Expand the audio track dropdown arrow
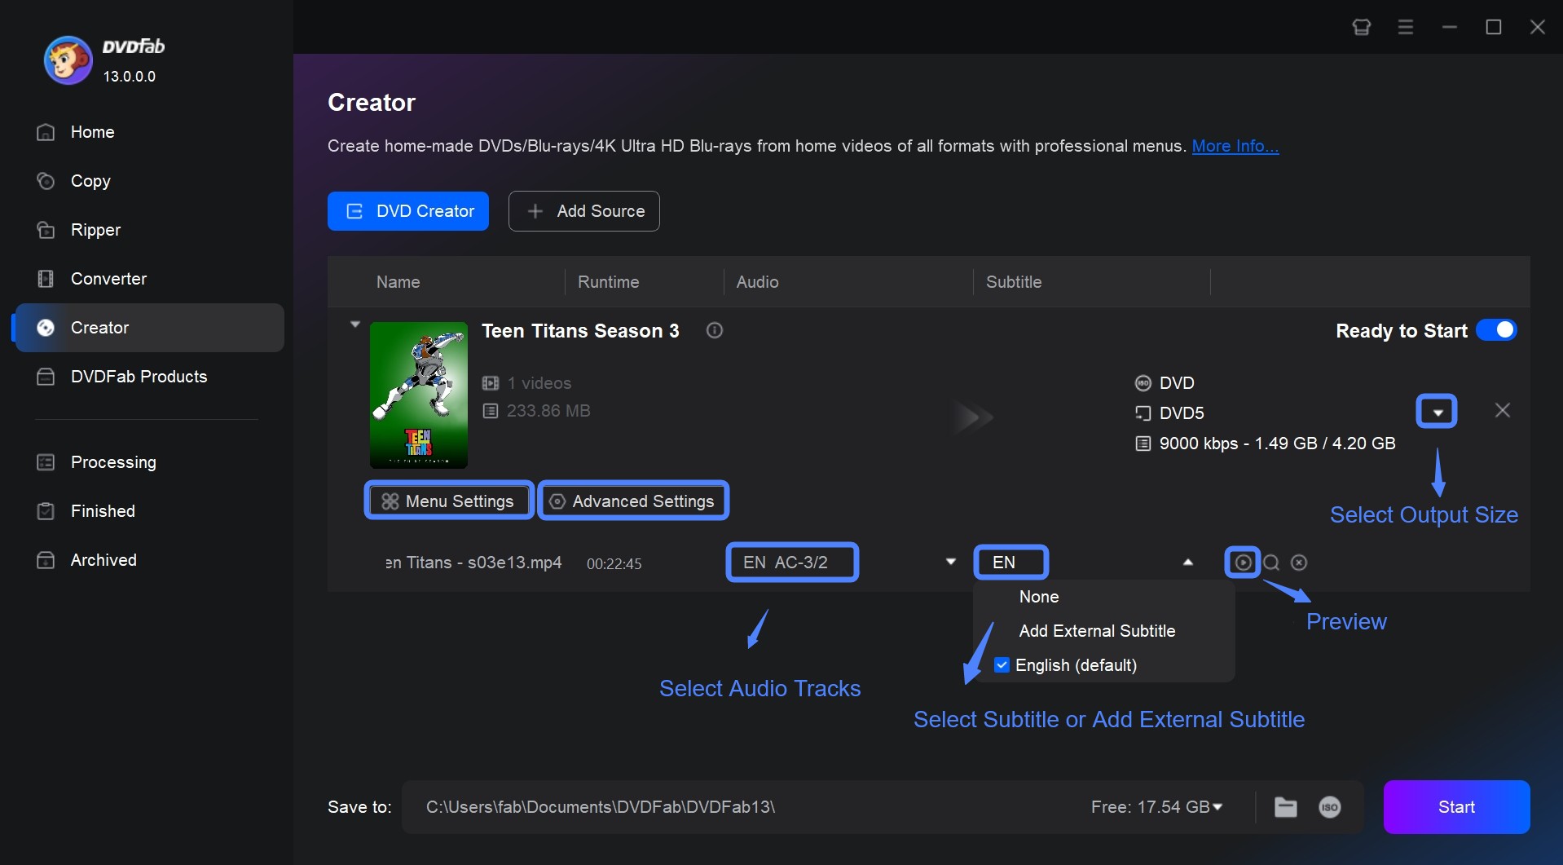Image resolution: width=1563 pixels, height=865 pixels. pyautogui.click(x=949, y=561)
